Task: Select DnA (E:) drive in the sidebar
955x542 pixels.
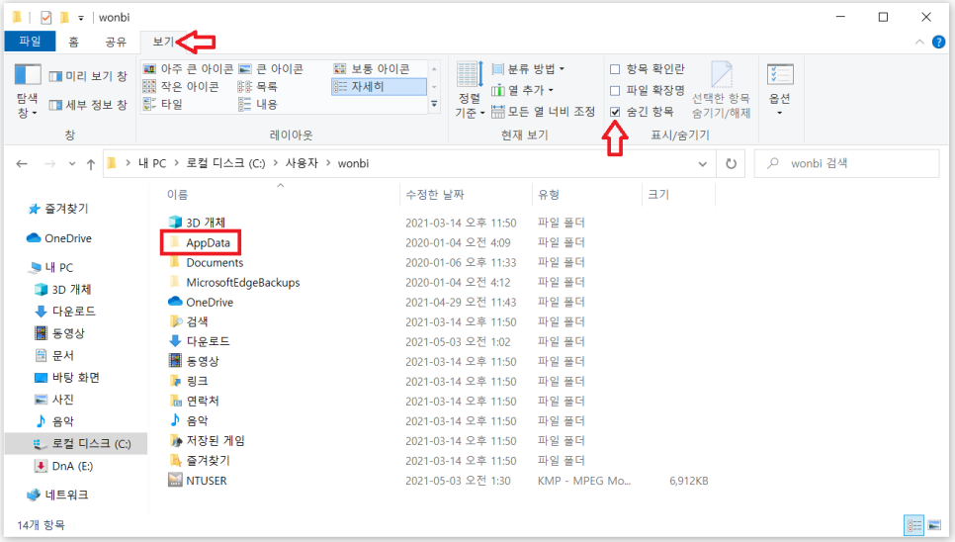Action: click(64, 466)
